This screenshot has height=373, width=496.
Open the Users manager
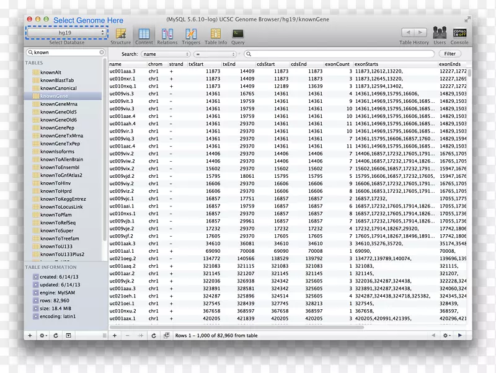pyautogui.click(x=440, y=34)
